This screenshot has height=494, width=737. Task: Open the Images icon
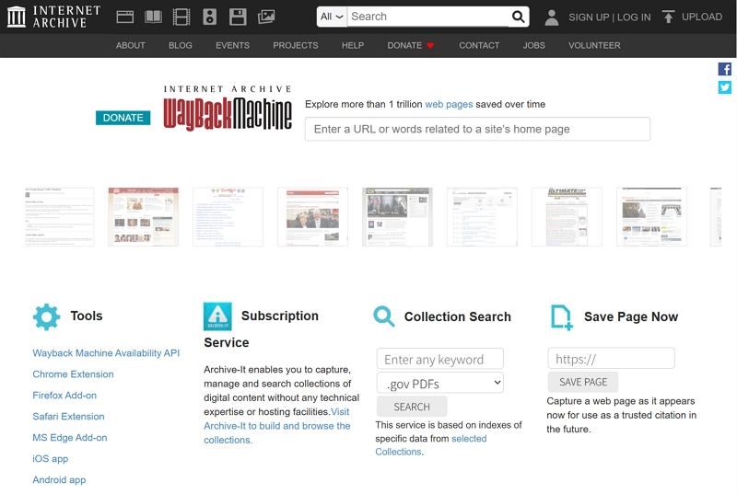[x=266, y=17]
